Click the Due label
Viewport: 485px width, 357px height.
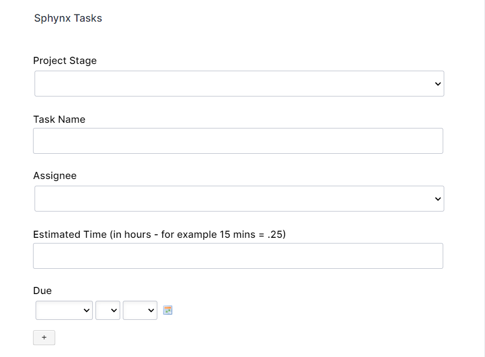tap(42, 291)
